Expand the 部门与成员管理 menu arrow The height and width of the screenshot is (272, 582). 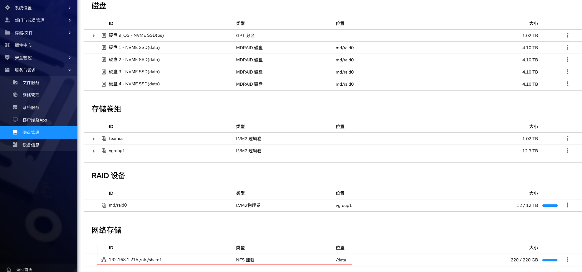[70, 20]
